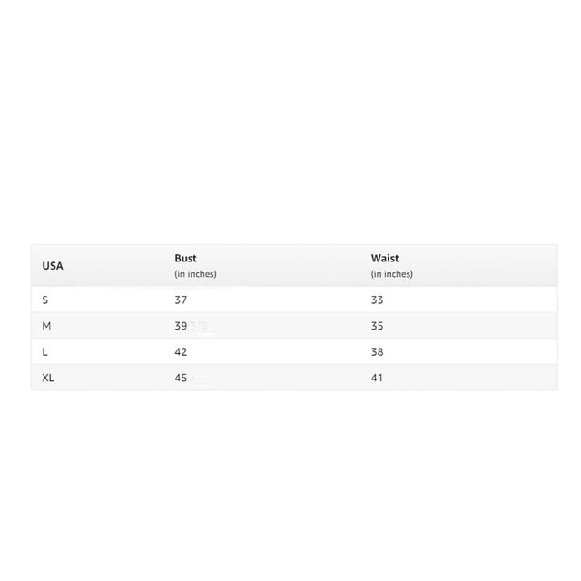Select the "(in inches)" label under Bust
The width and height of the screenshot is (581, 581).
(195, 274)
